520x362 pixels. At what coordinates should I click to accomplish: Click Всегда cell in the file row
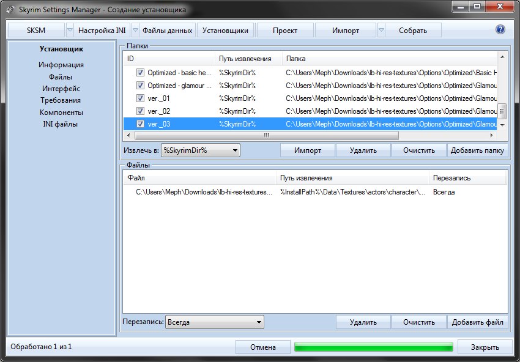(x=444, y=192)
